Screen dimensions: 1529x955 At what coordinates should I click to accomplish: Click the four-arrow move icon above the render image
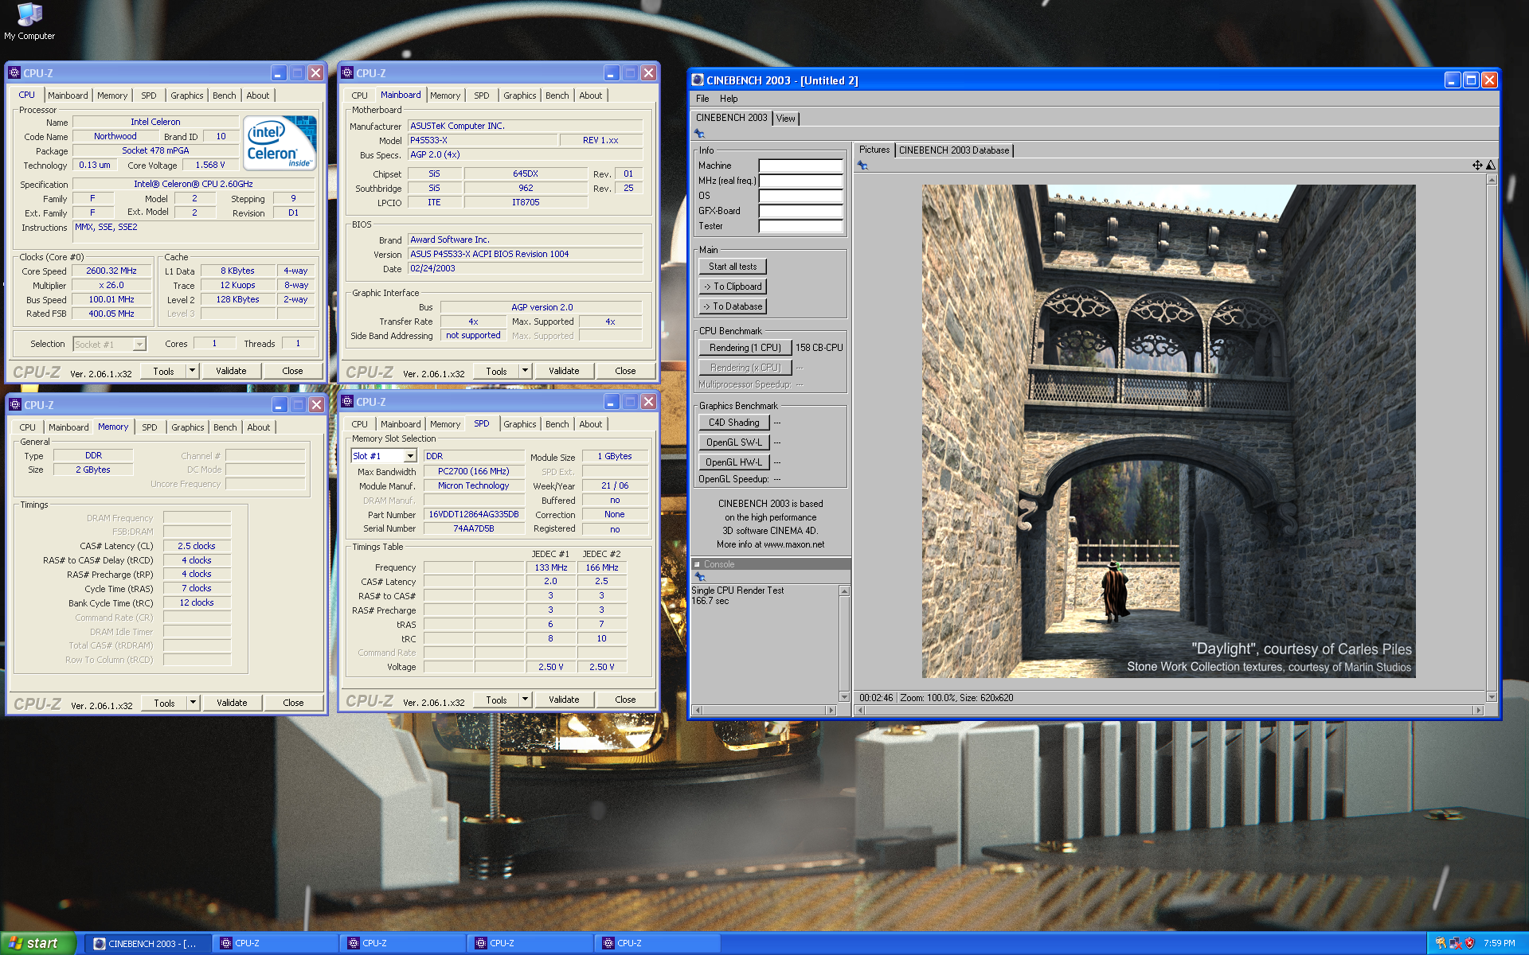point(1477,166)
